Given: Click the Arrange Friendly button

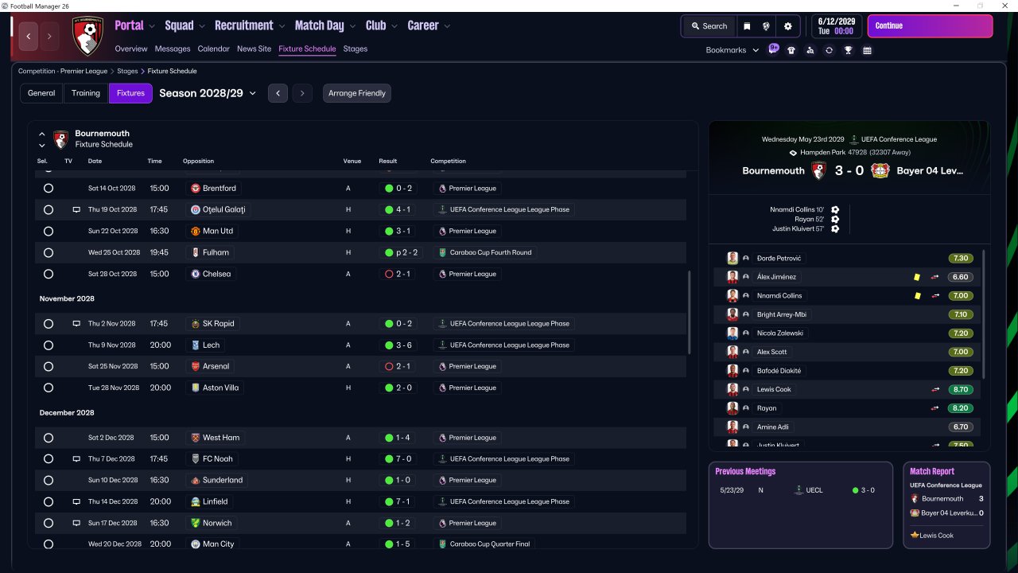Looking at the screenshot, I should [x=357, y=93].
